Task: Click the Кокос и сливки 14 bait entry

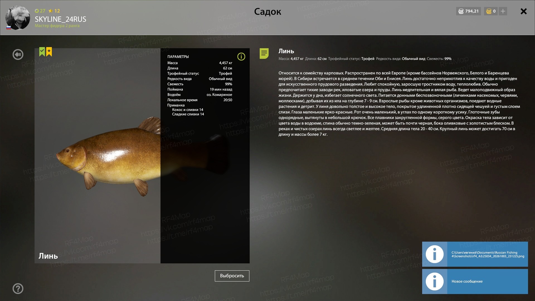Action: point(188,110)
